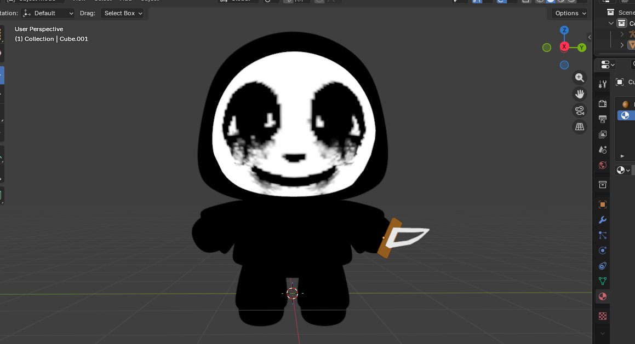Screen dimensions: 635x344
Task: Open the Output properties printer icon
Action: point(603,119)
